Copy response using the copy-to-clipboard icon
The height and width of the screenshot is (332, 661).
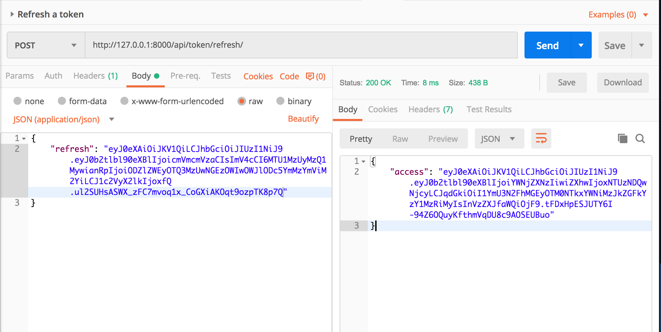pos(622,138)
